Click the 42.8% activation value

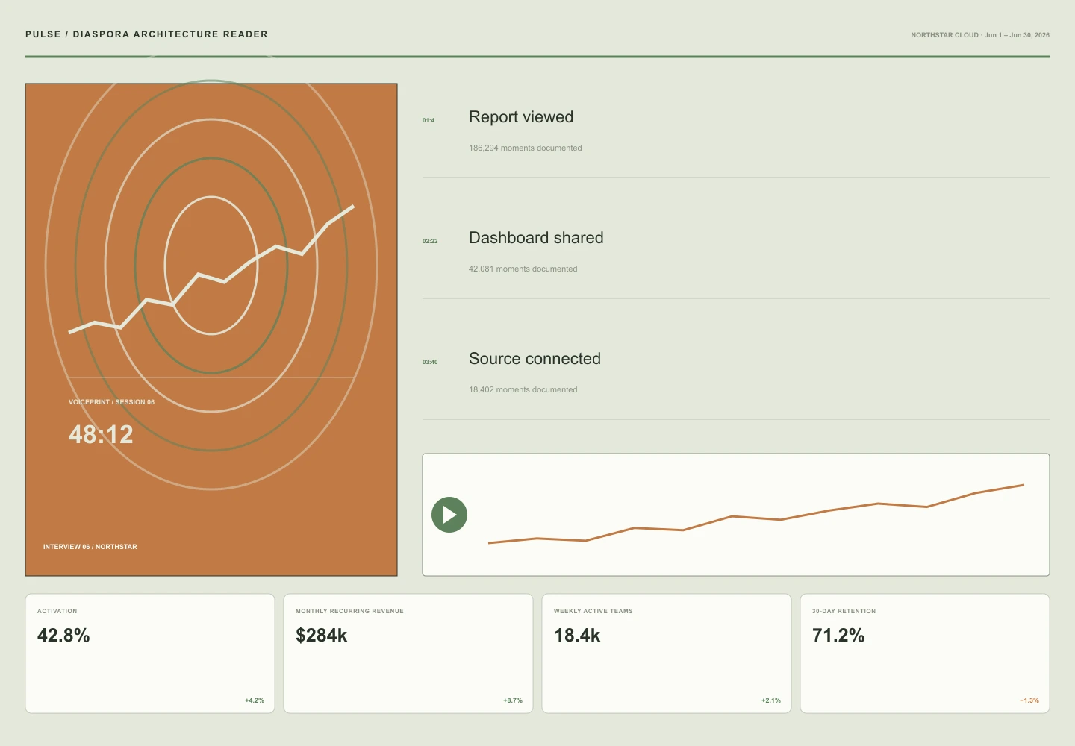(x=63, y=636)
